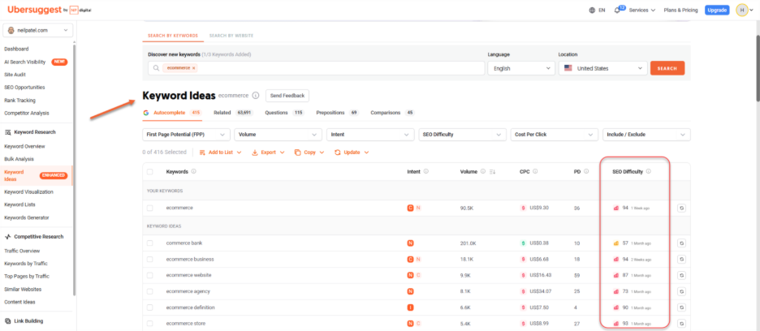Check the ecommerce row checkbox

pos(149,208)
